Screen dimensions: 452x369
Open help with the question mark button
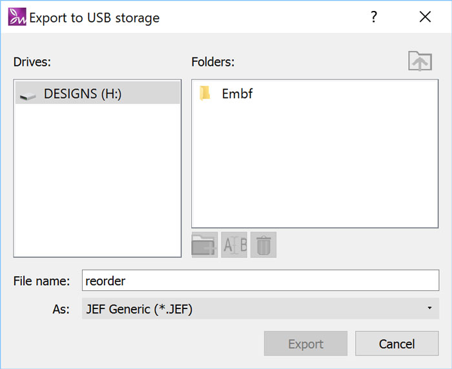point(373,17)
